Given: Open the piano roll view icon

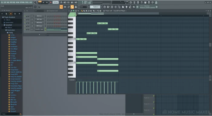Looking at the screenshot, I should click(x=108, y=7).
